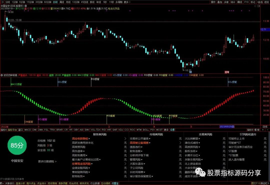Expand the 高层被立案调查 dropdown
The height and width of the screenshot is (185, 270).
150,143
